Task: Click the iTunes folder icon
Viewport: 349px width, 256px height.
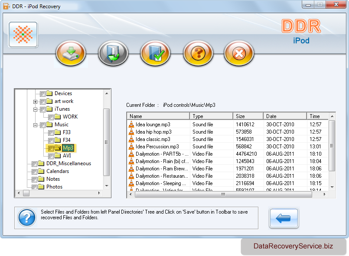Action: coord(49,109)
